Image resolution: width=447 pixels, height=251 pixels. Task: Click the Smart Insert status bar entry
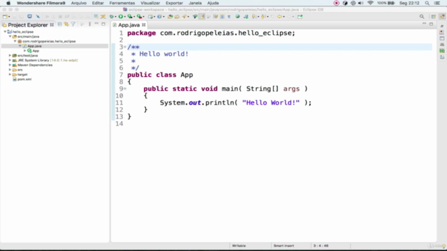coord(284,245)
